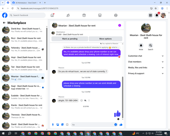Open Windows taskbar search

(x=10, y=133)
